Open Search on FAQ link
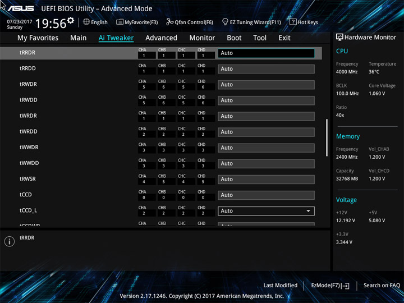 click(x=382, y=285)
